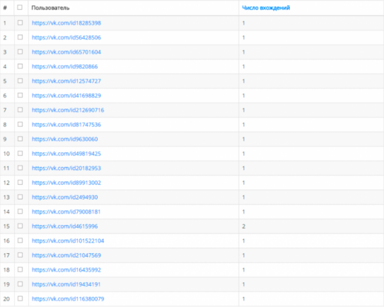
Task: Open link https://vk.com/id56428506
Action: coord(67,38)
